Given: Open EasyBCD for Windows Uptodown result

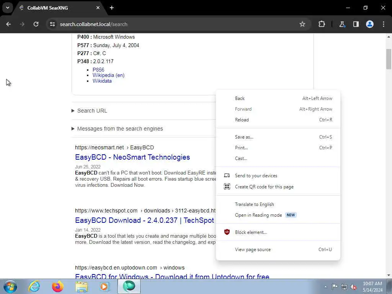Looking at the screenshot, I should (172, 276).
